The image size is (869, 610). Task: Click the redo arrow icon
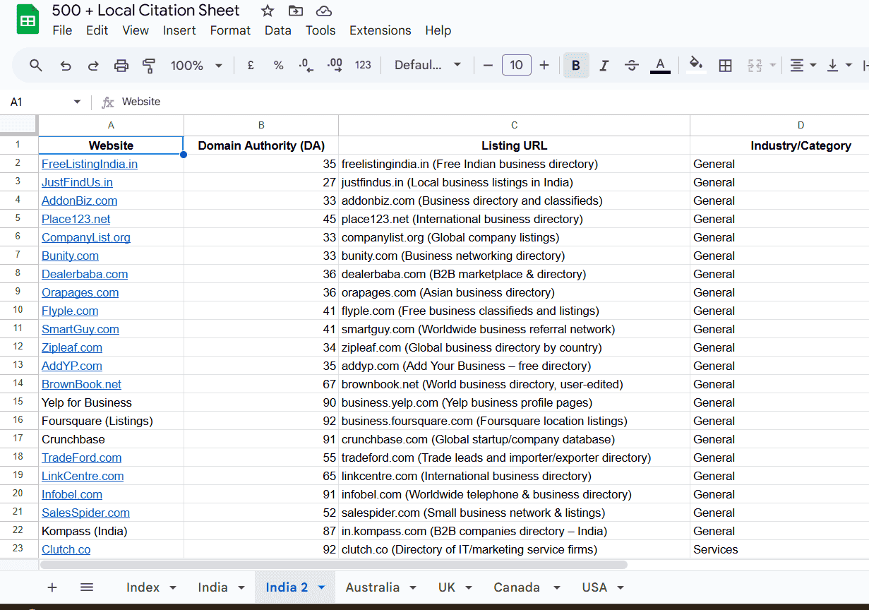click(x=93, y=66)
